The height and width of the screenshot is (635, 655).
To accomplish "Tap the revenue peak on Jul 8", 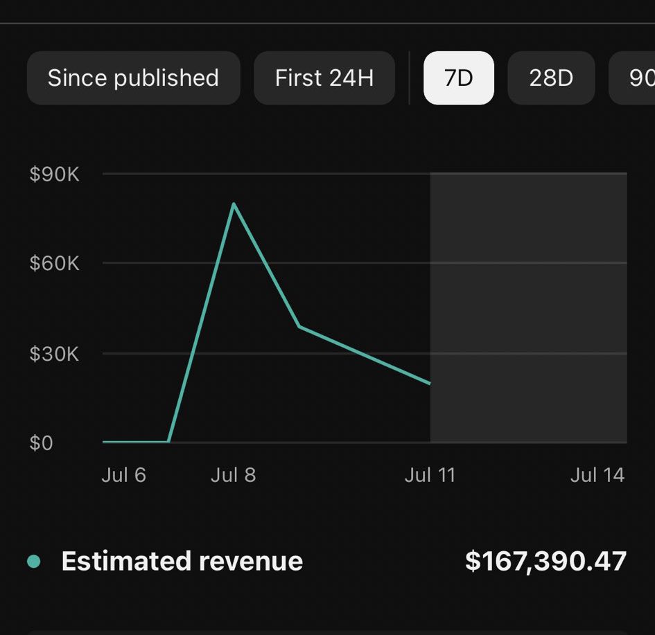I will [234, 204].
